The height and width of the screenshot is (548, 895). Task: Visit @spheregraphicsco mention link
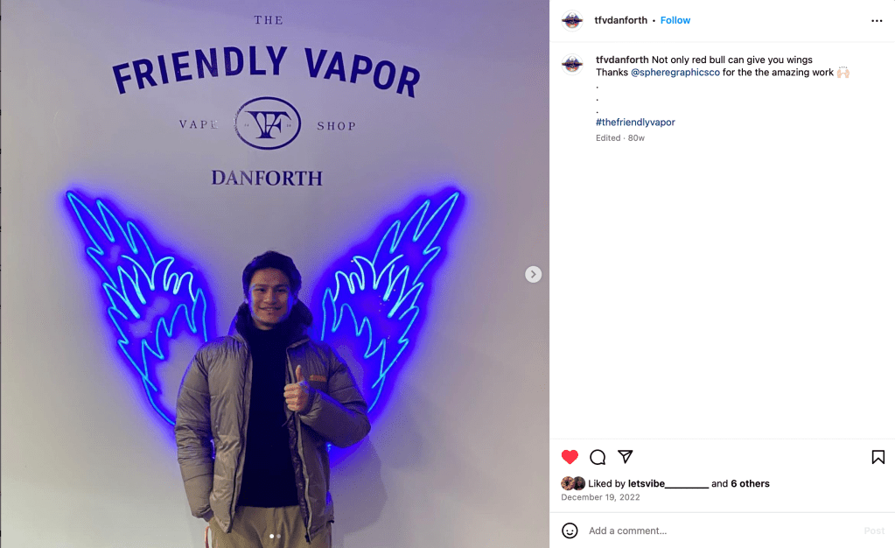point(675,72)
